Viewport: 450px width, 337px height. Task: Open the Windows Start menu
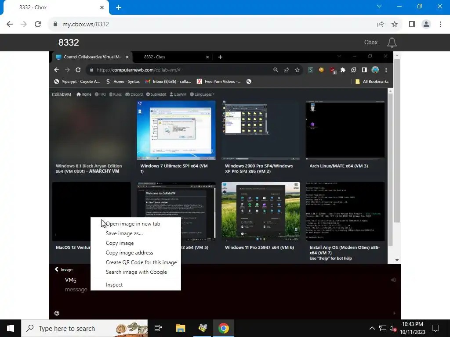[x=11, y=328]
